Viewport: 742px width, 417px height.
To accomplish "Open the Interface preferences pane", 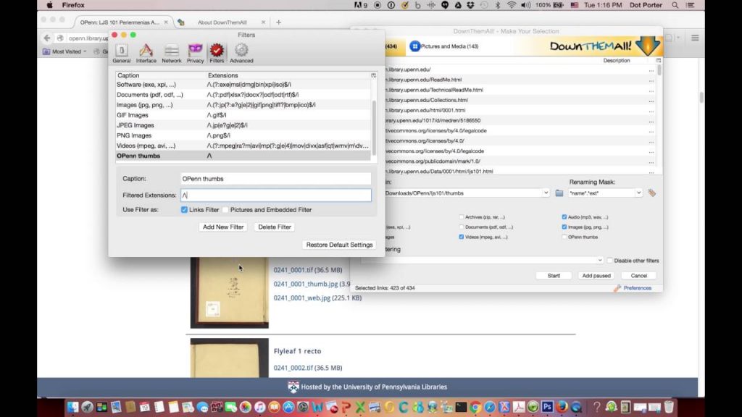I will (x=146, y=54).
